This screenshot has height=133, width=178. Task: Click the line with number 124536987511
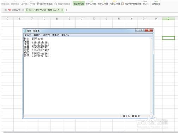36,56
